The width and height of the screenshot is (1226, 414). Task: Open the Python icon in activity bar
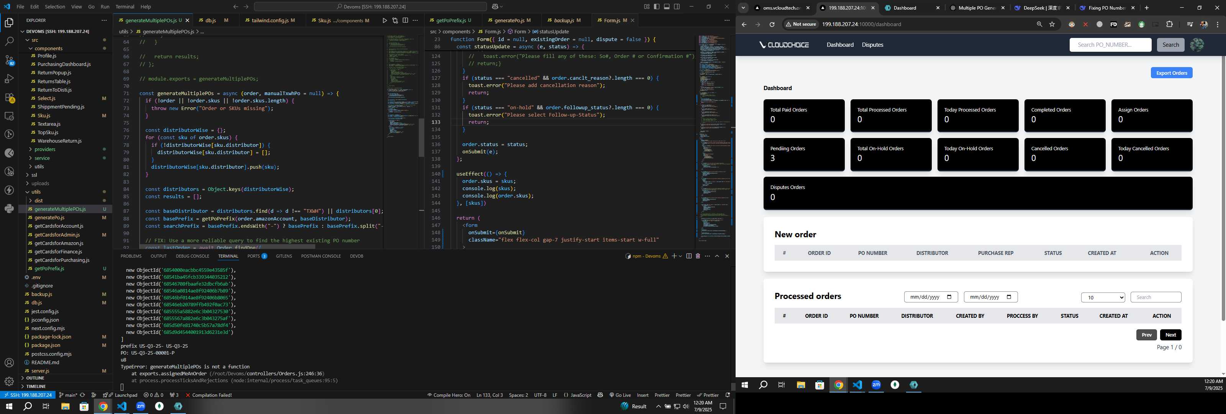(9, 209)
